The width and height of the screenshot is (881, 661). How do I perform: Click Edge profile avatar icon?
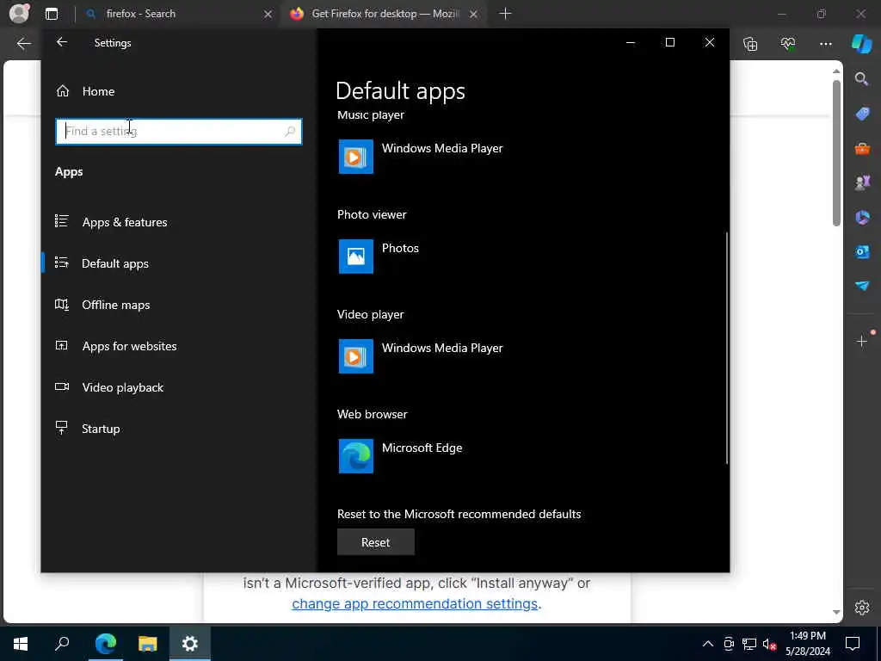(x=19, y=14)
